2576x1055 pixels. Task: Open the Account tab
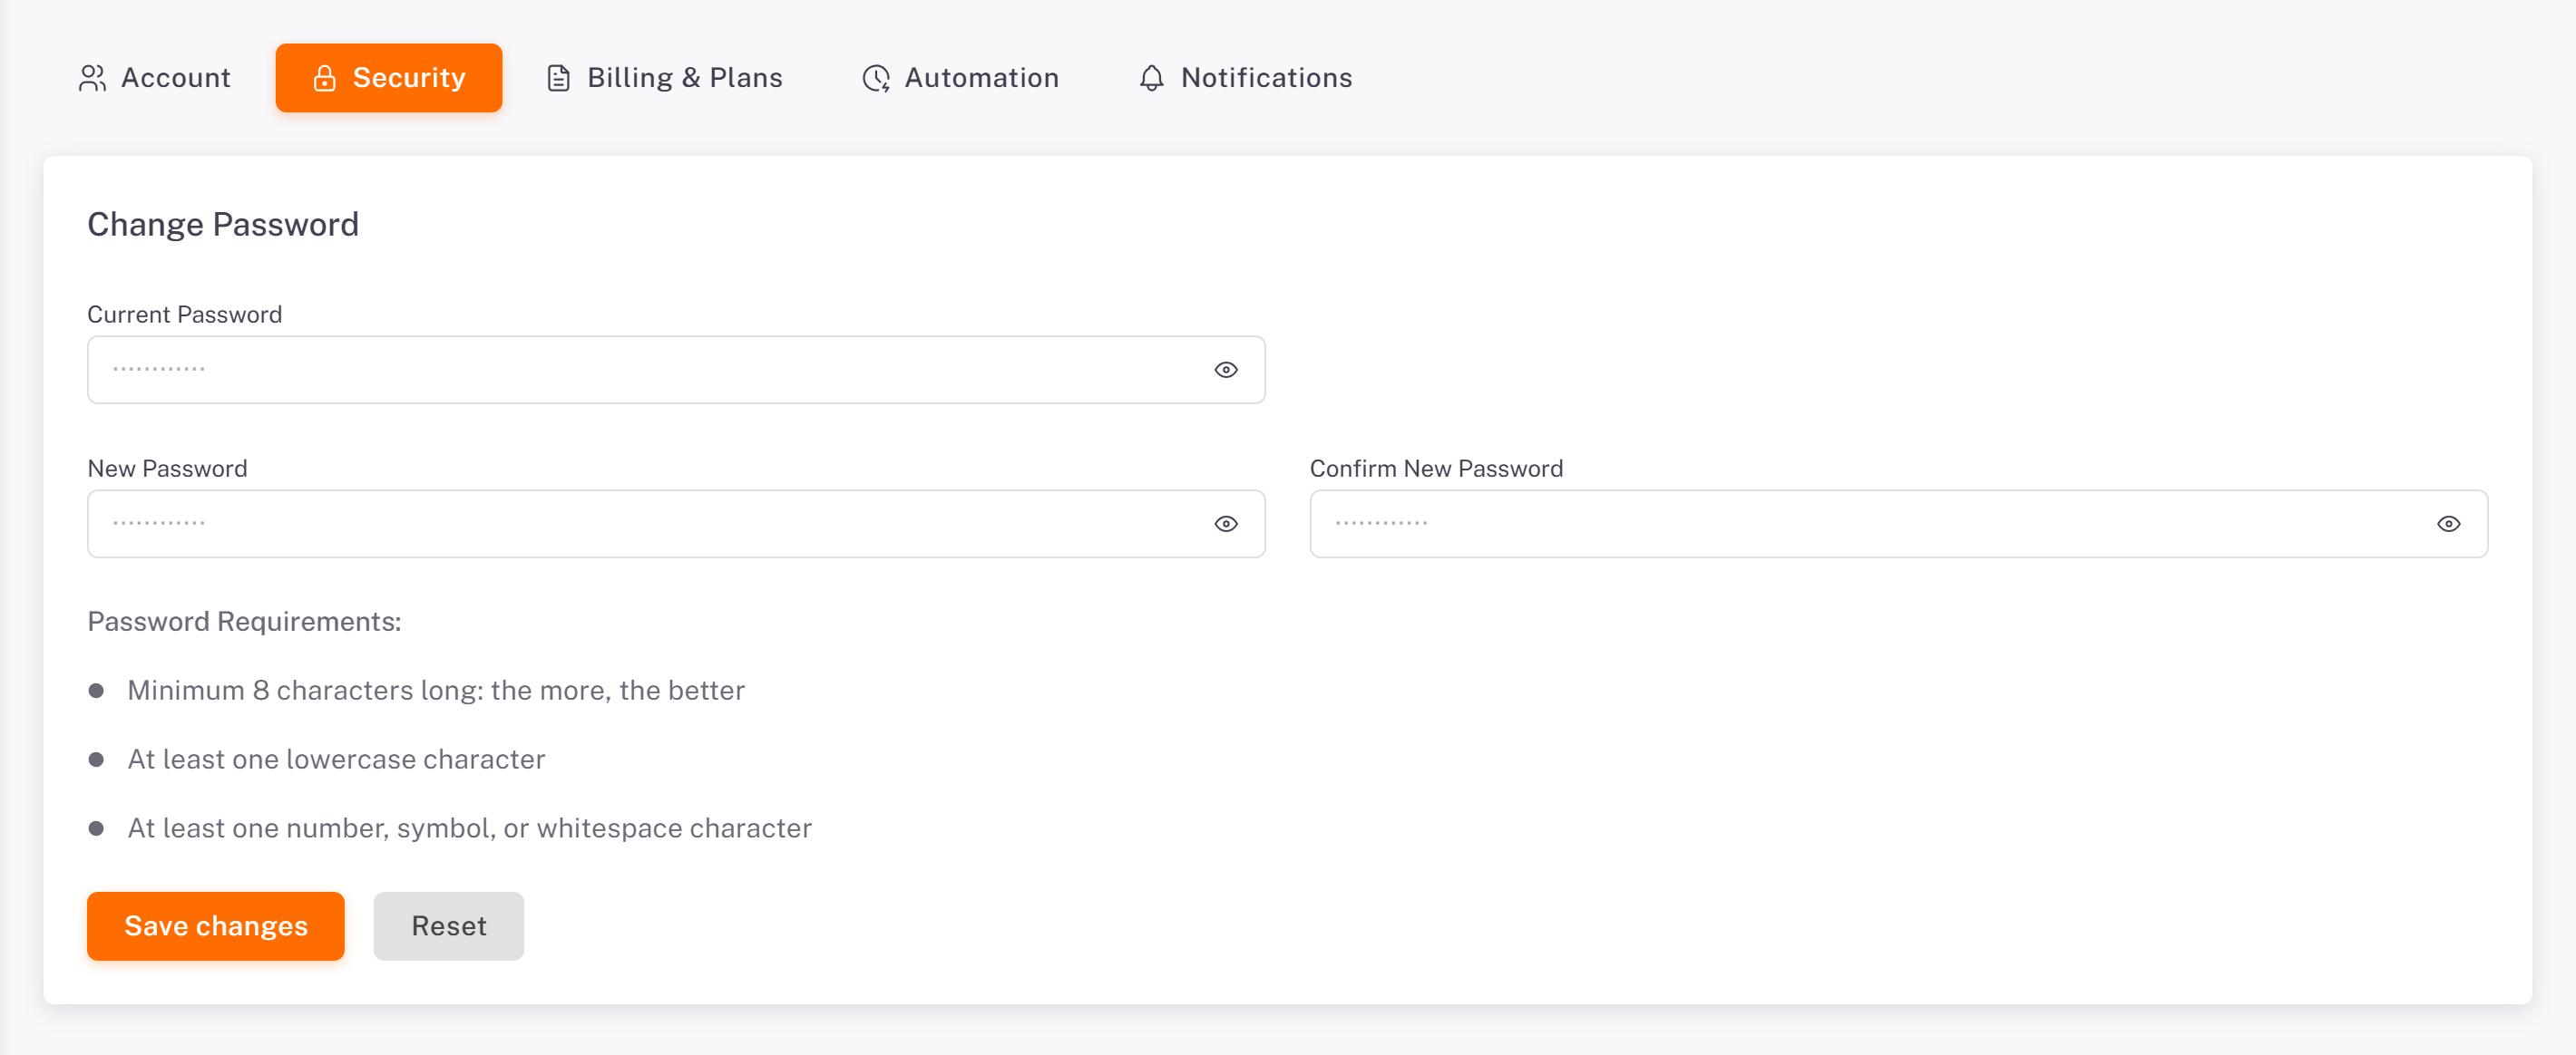pos(154,78)
